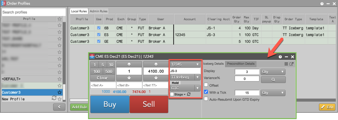Click the blue Buy button
This screenshot has width=338, height=120.
coord(110,104)
